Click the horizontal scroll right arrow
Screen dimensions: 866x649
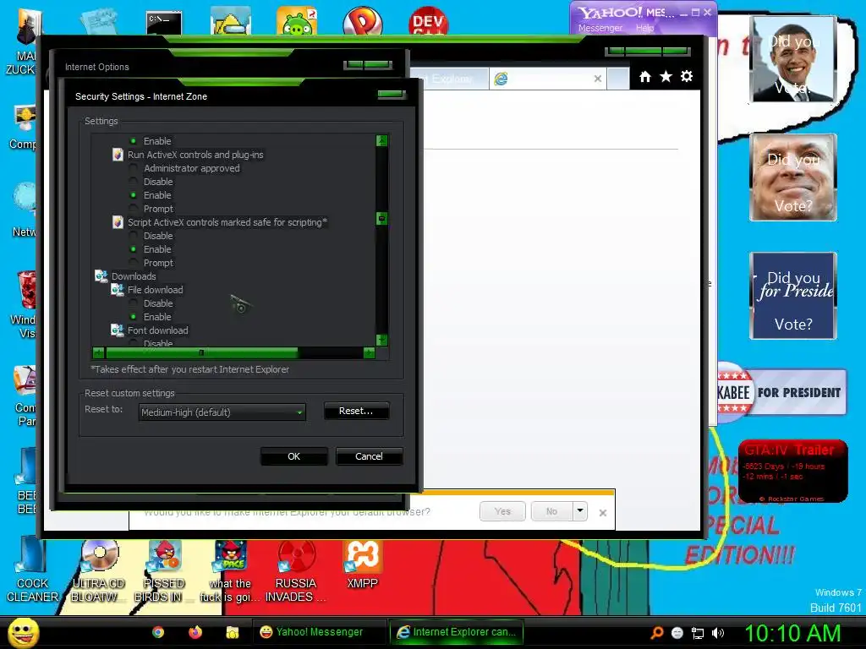click(370, 352)
